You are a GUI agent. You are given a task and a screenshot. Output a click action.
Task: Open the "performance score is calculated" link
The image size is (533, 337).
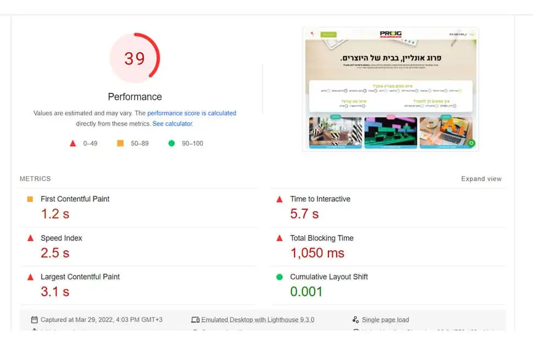[x=192, y=113]
